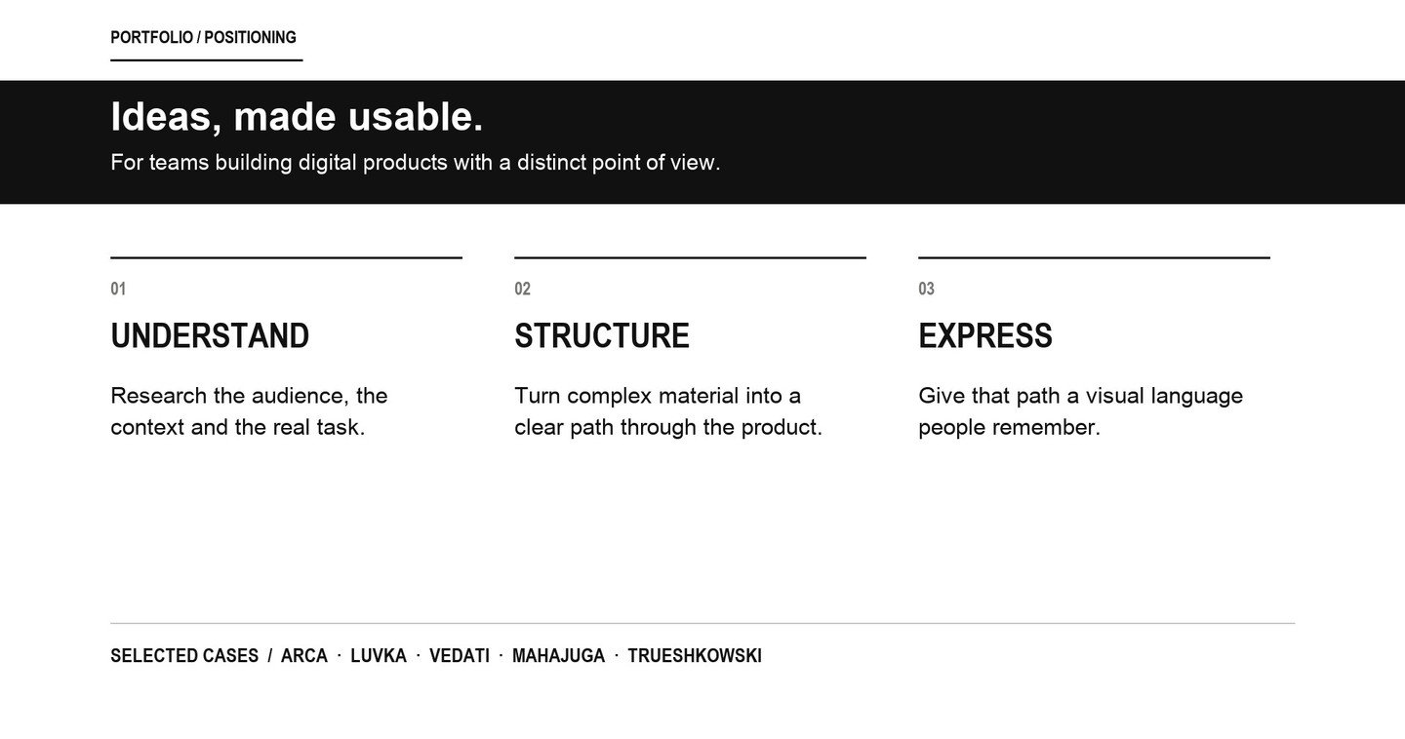
Task: Click the Research the audience description text
Action: (249, 411)
